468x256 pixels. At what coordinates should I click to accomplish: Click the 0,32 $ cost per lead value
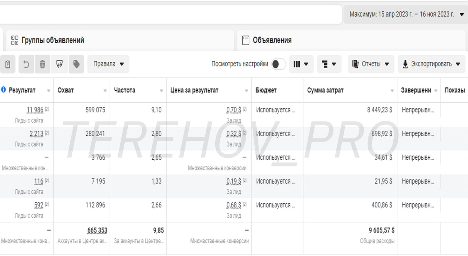pos(234,134)
